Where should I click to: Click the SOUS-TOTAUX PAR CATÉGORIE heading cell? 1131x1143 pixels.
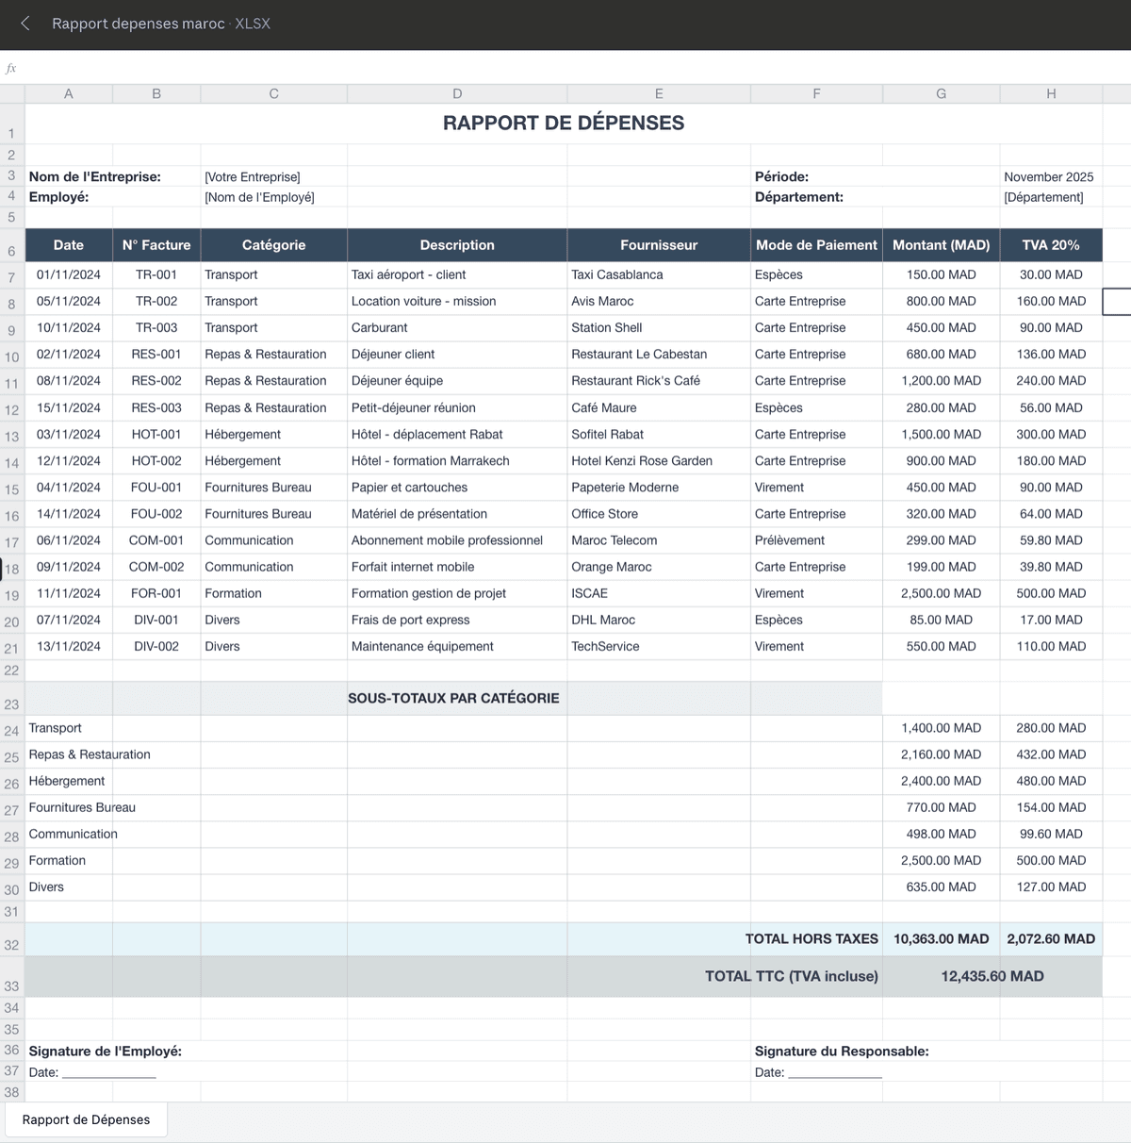[x=453, y=698]
